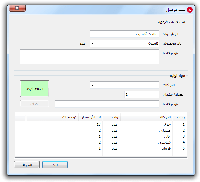200x182 pixels.
Task: Click the ثبت button
Action: (55, 165)
